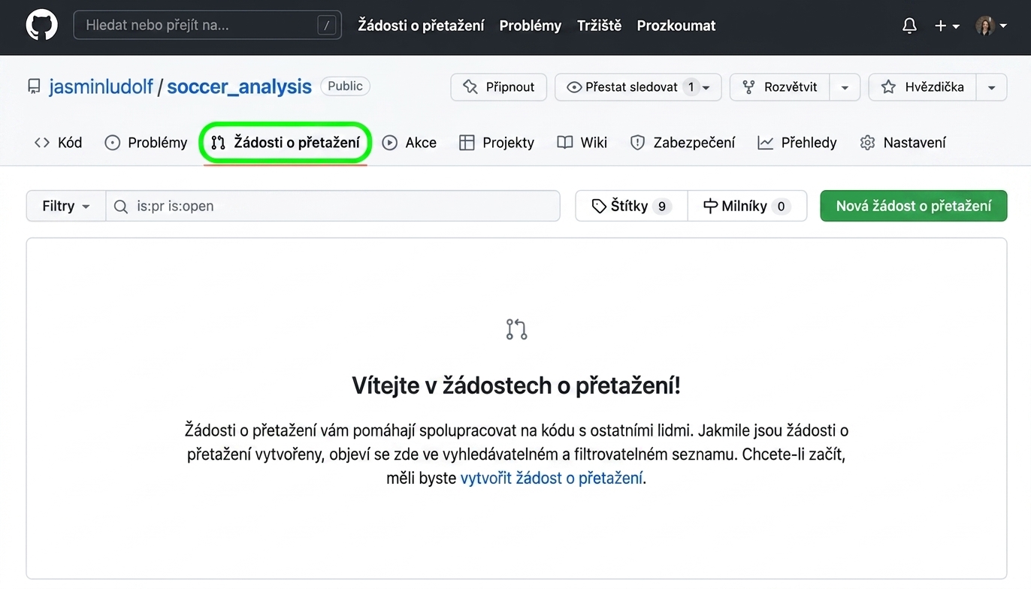The width and height of the screenshot is (1031, 589).
Task: Switch to the Přehledy tab
Action: coord(797,143)
